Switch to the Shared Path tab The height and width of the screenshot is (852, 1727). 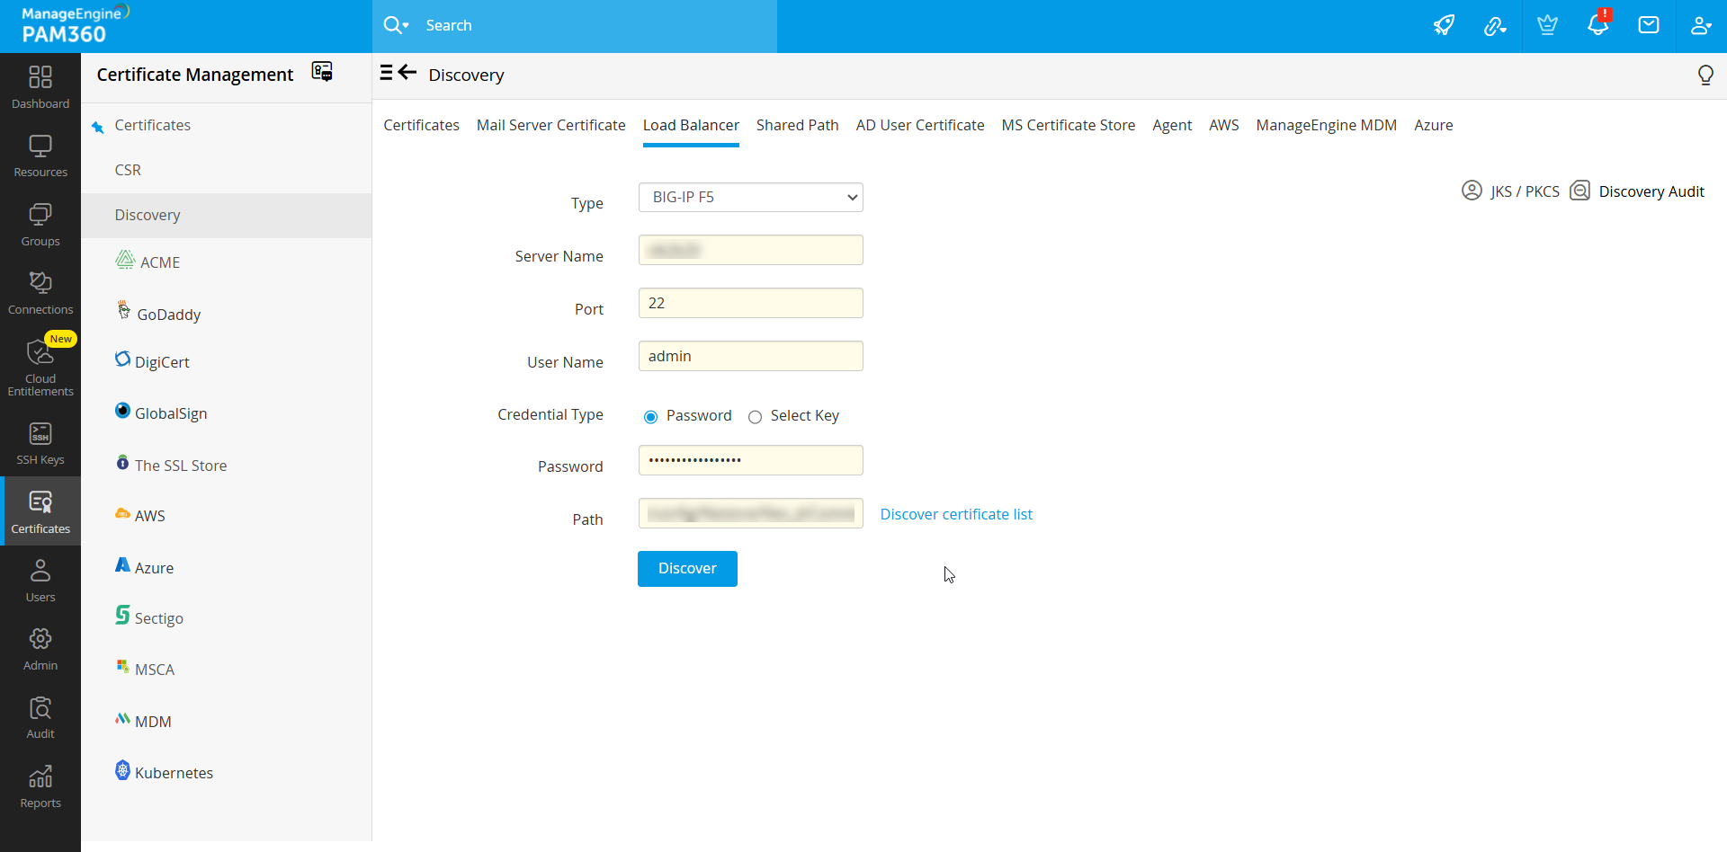[x=797, y=126]
